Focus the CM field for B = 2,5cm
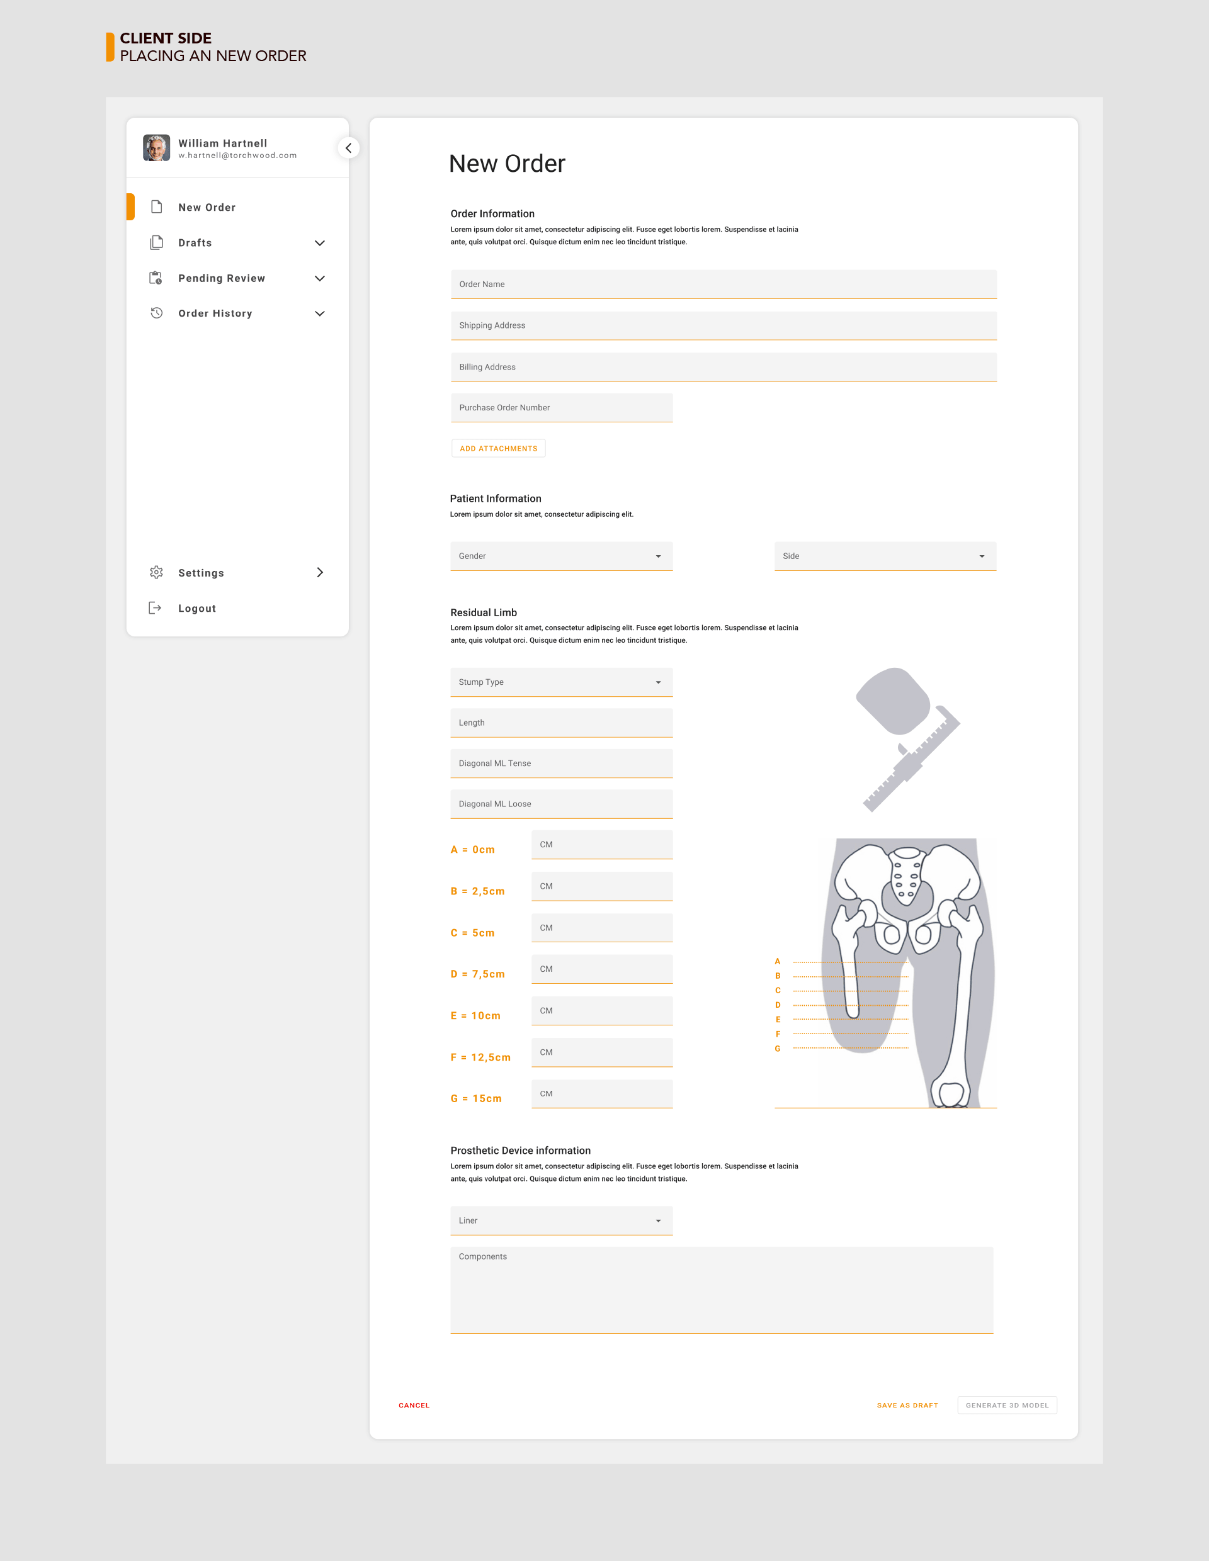Viewport: 1209px width, 1561px height. (602, 886)
